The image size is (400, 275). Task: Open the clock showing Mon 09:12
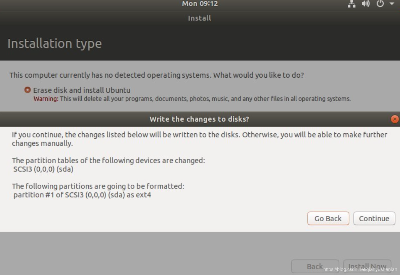tap(200, 4)
